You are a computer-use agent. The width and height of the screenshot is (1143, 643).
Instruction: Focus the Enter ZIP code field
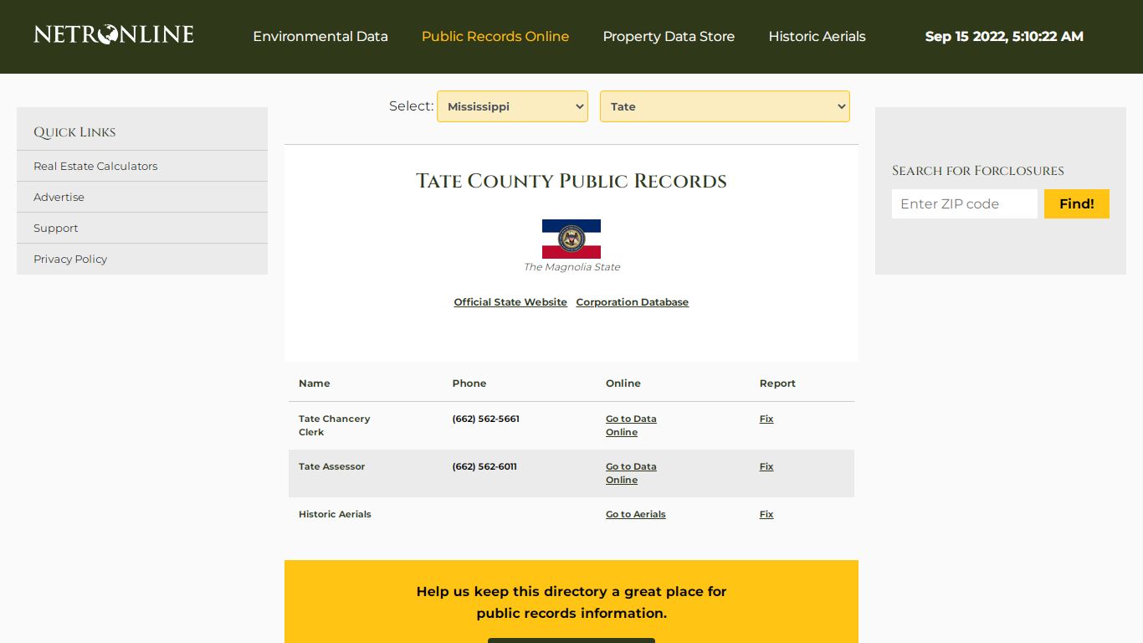965,203
